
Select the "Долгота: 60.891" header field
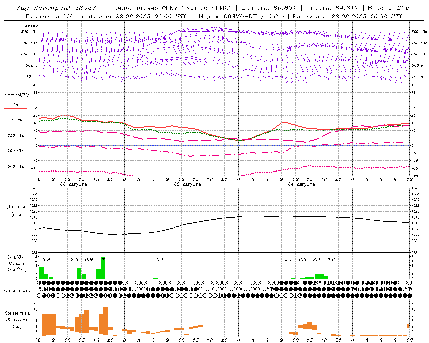pyautogui.click(x=269, y=8)
